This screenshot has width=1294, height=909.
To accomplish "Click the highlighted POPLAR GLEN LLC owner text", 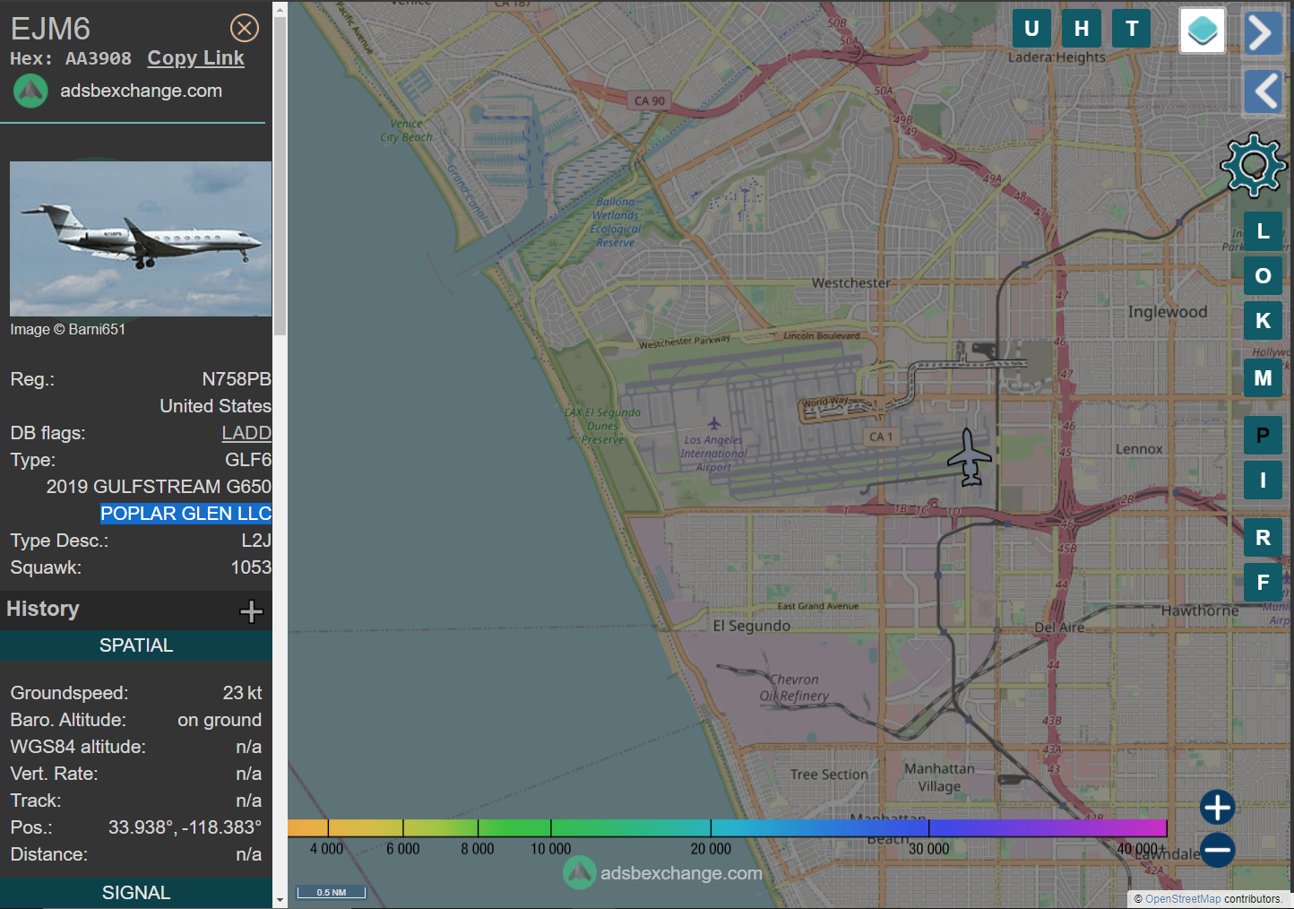I will (x=186, y=514).
